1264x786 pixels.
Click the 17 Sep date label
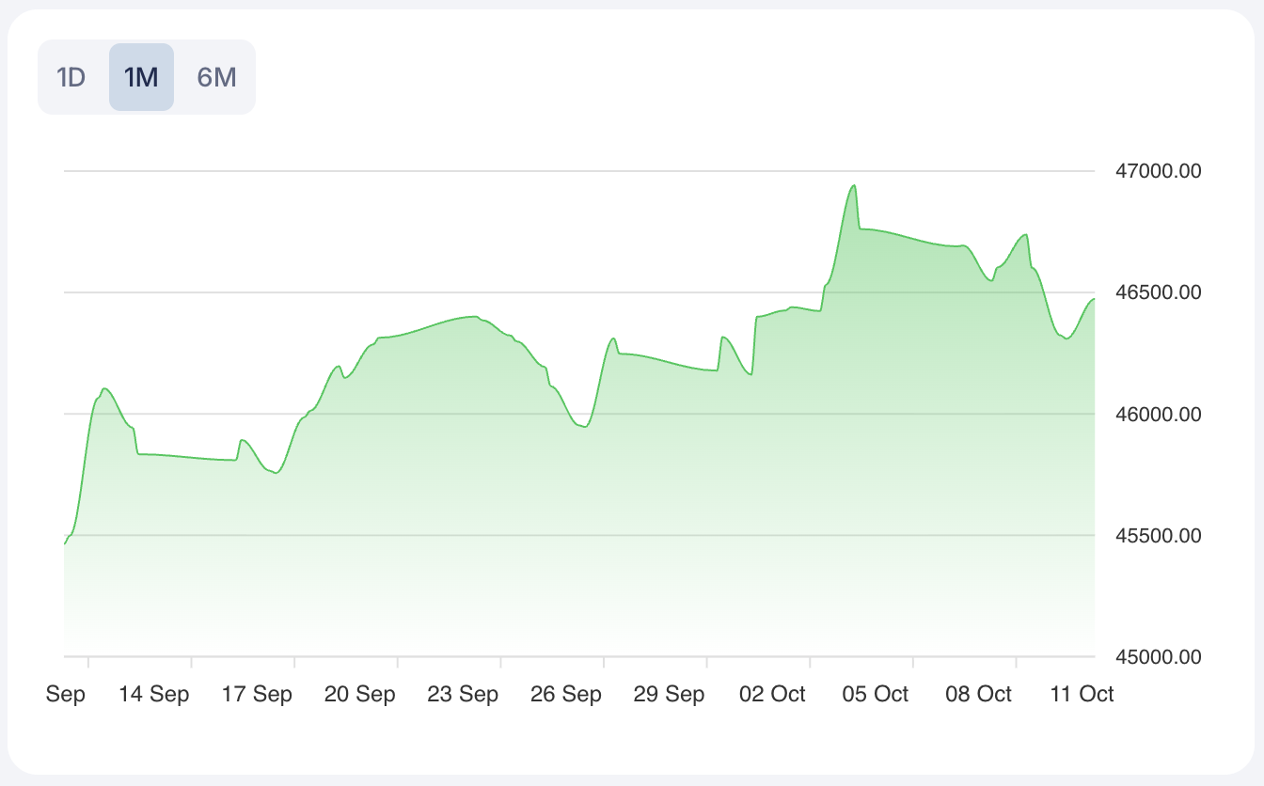(257, 695)
